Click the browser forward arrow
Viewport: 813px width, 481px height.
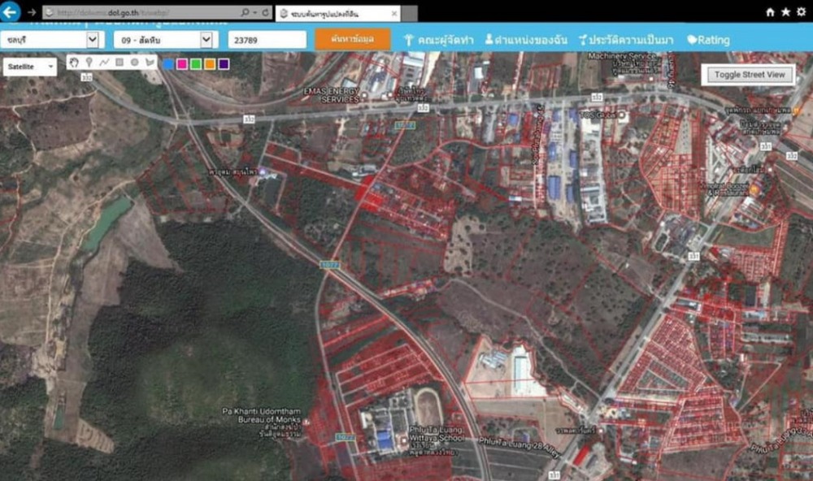[32, 12]
